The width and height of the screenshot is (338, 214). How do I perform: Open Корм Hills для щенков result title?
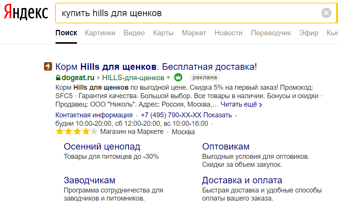point(156,67)
